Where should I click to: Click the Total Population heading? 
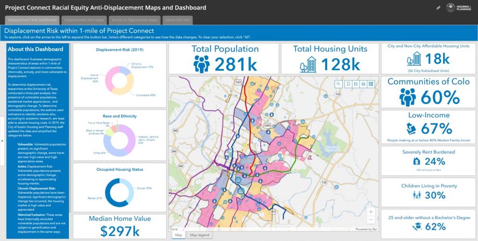[x=225, y=49]
